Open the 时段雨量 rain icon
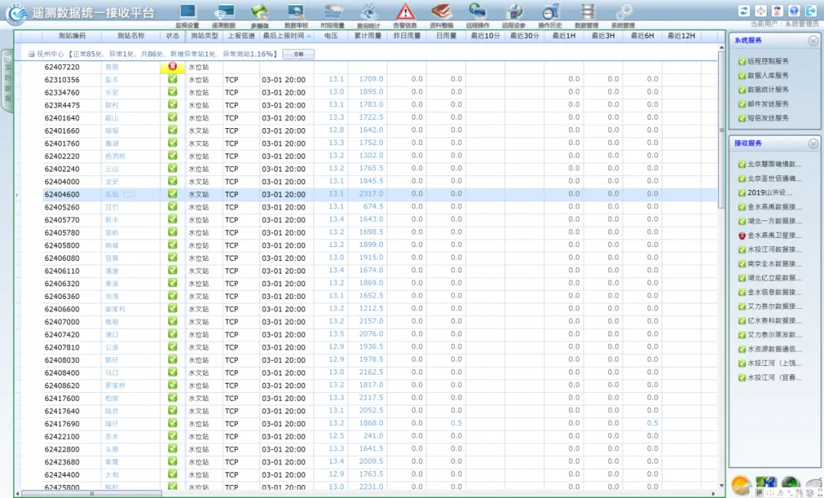The height and width of the screenshot is (498, 824). (333, 11)
